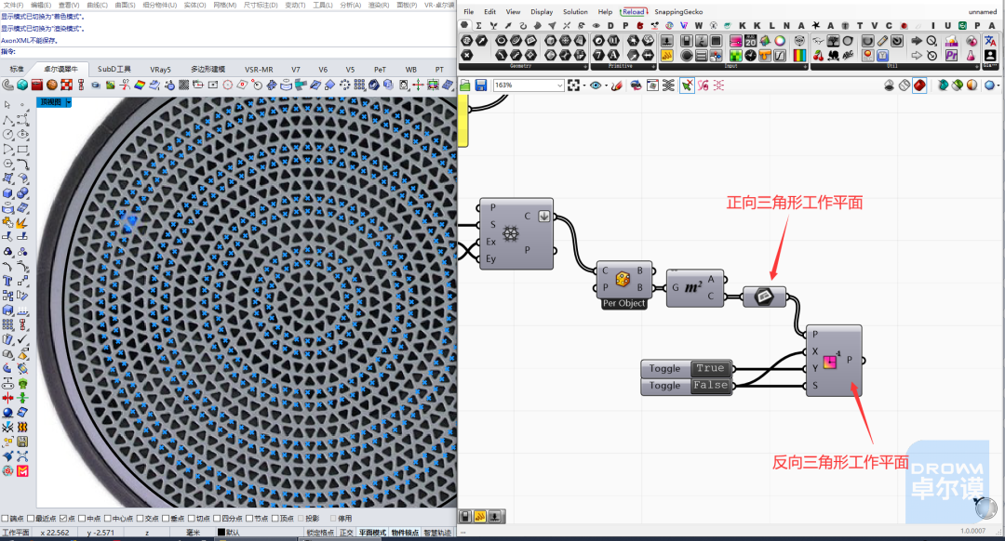This screenshot has height=541, width=1005.
Task: Select the sketch pen icon in canvas toolbar
Action: [x=617, y=86]
